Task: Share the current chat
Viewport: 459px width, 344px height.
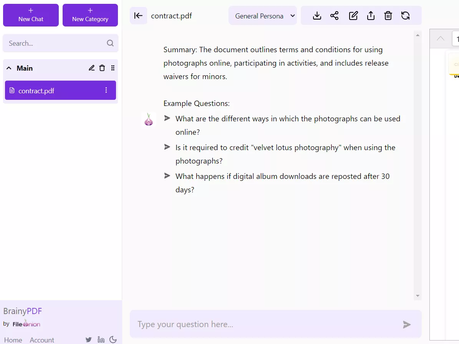Action: pyautogui.click(x=334, y=16)
